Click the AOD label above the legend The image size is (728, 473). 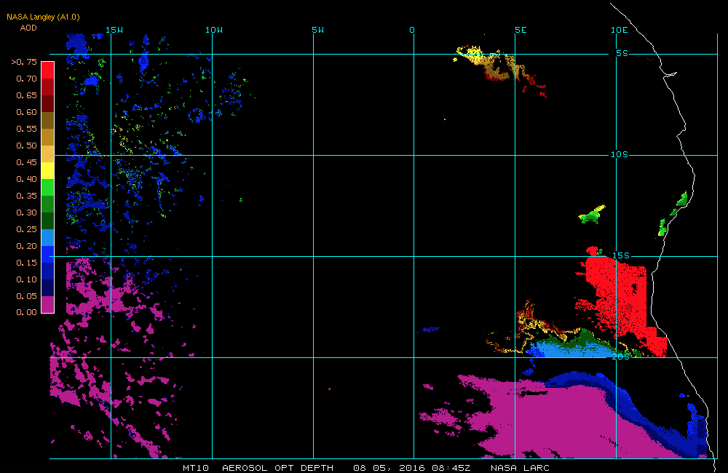pos(28,28)
